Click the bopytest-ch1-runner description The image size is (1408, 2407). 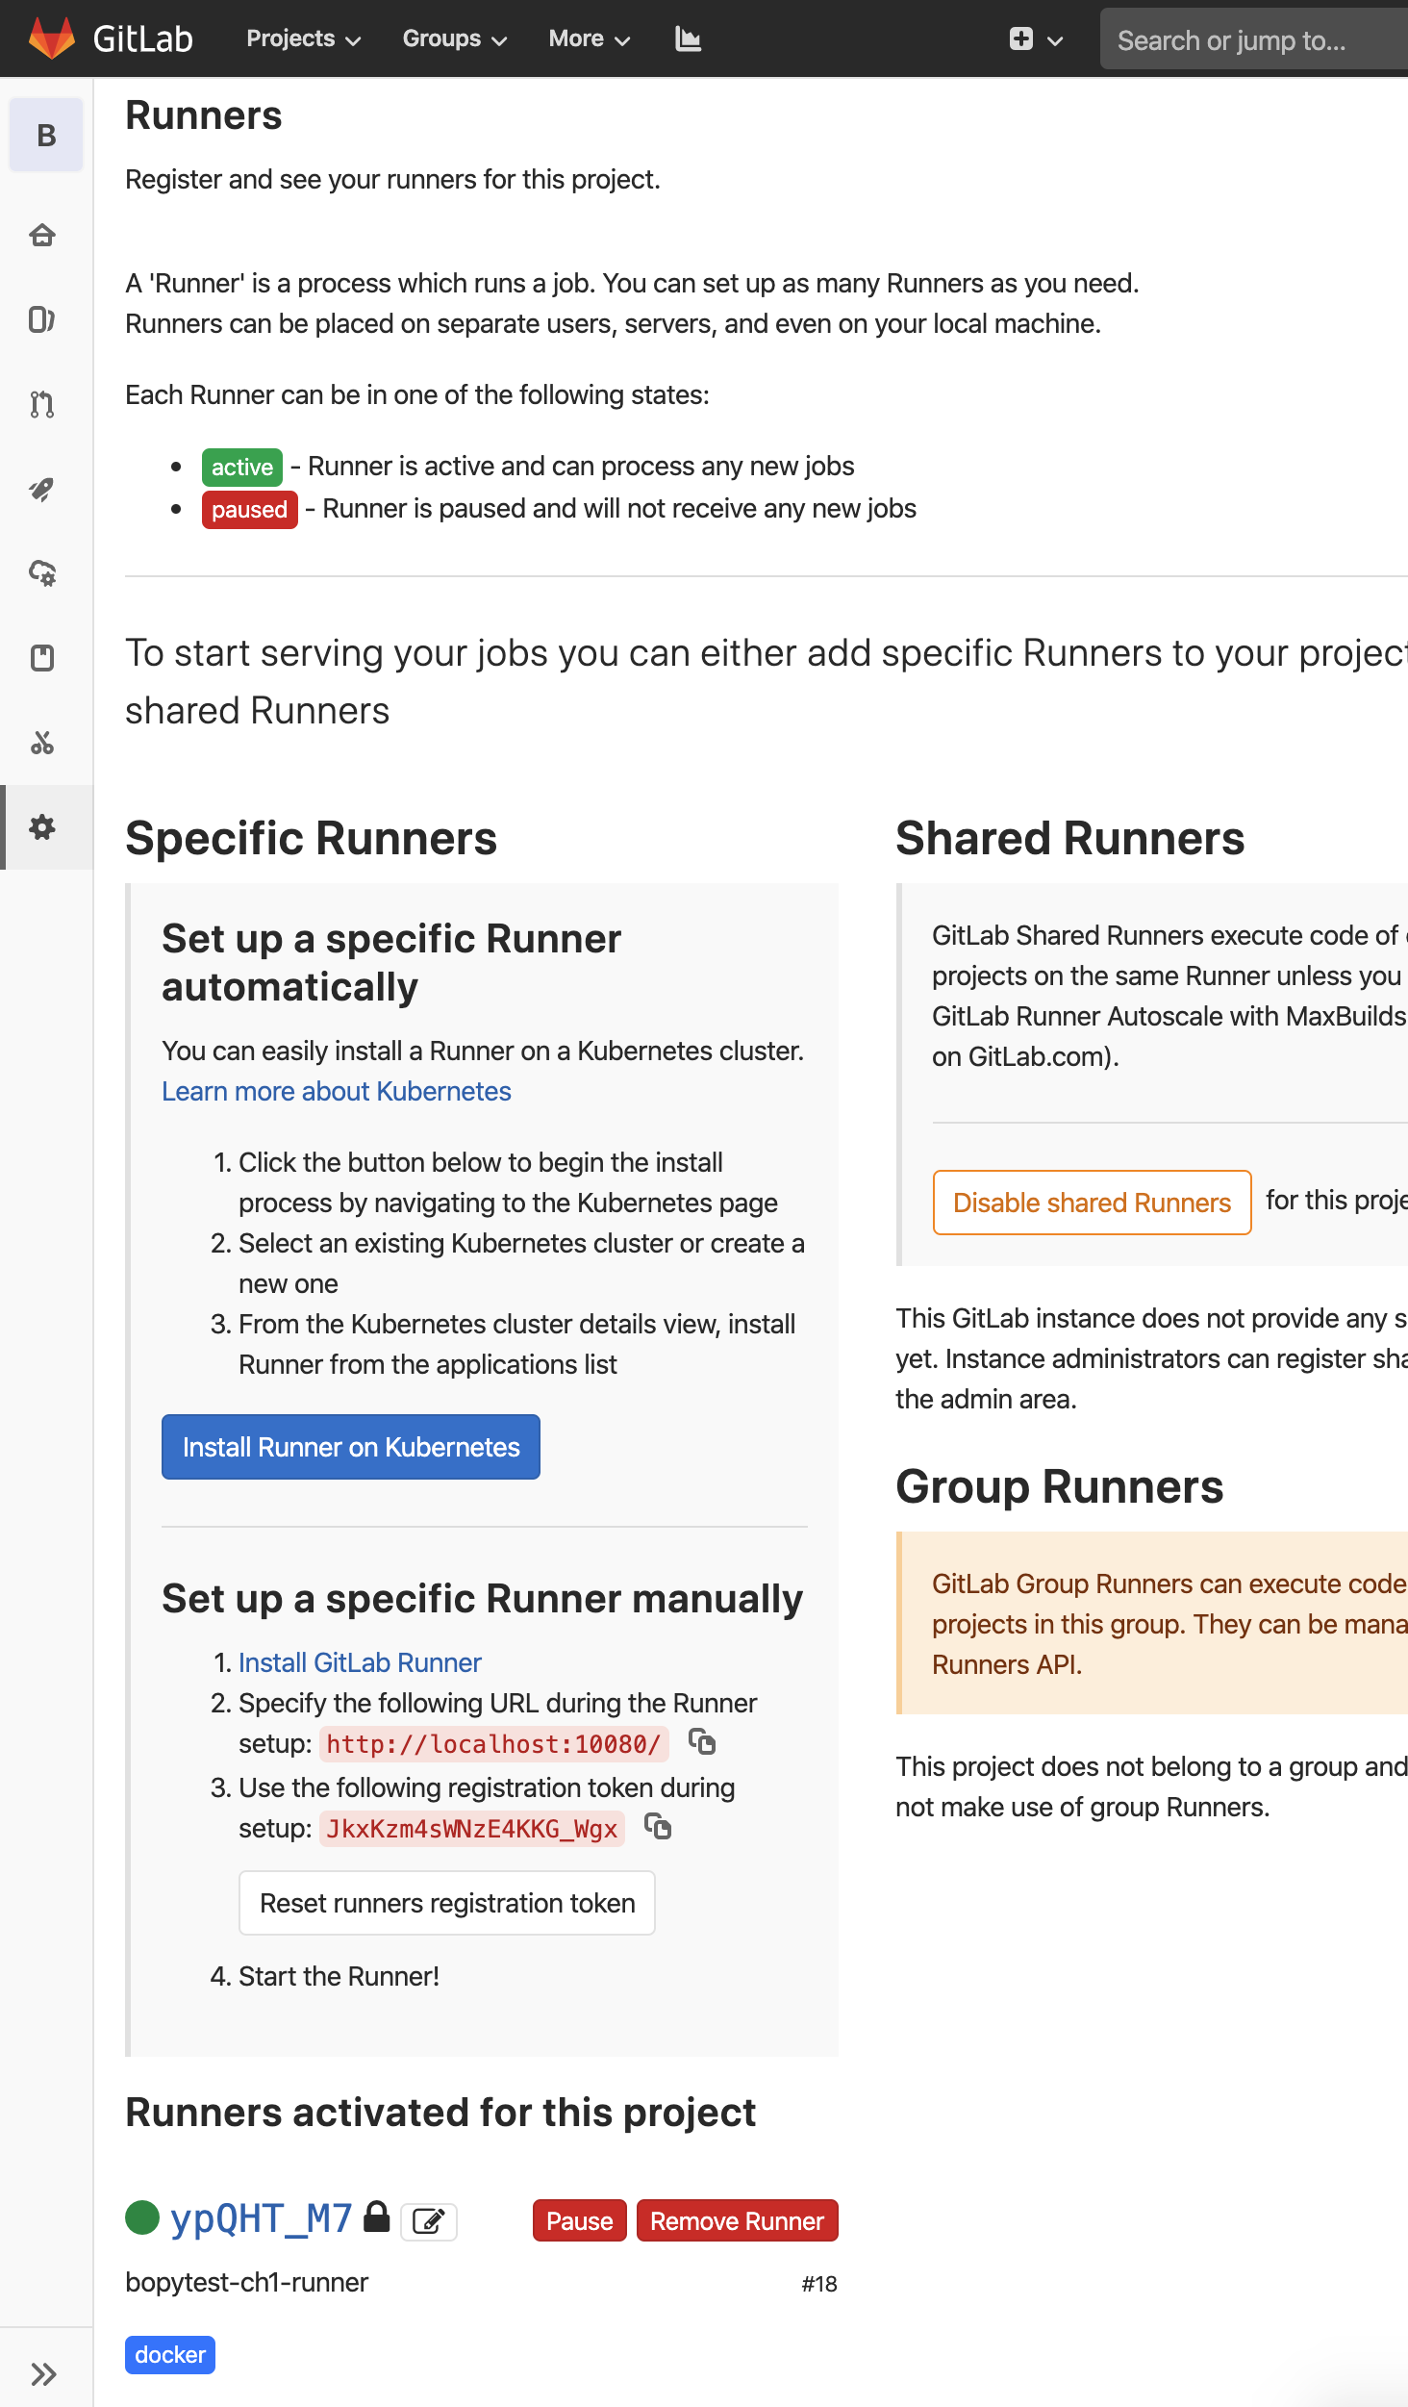point(247,2282)
